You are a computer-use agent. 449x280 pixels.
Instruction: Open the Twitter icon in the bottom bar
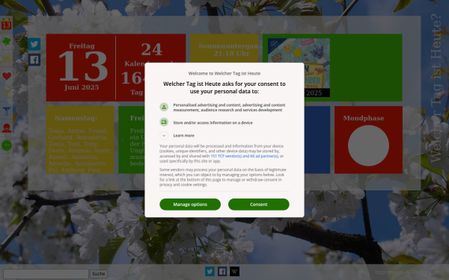tap(210, 272)
